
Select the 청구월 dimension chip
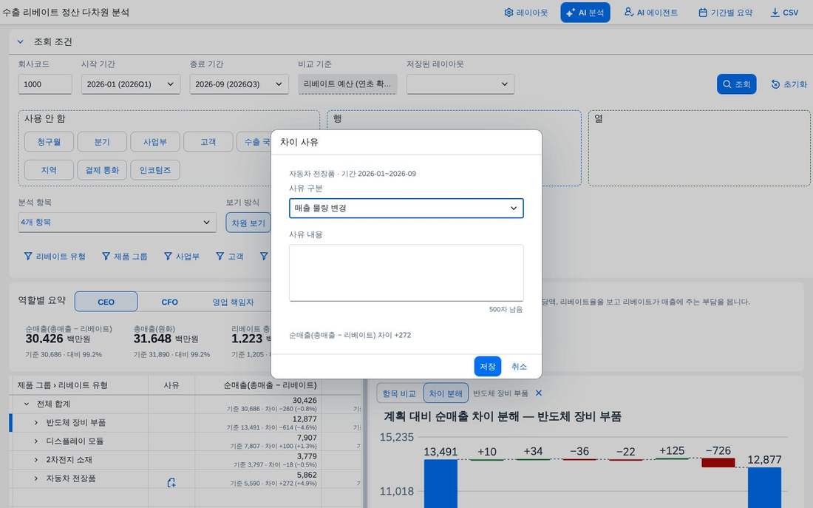pos(50,142)
